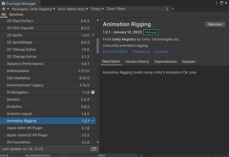The height and width of the screenshot is (157, 229).
Task: Open the Version History tab
Action: [137, 62]
